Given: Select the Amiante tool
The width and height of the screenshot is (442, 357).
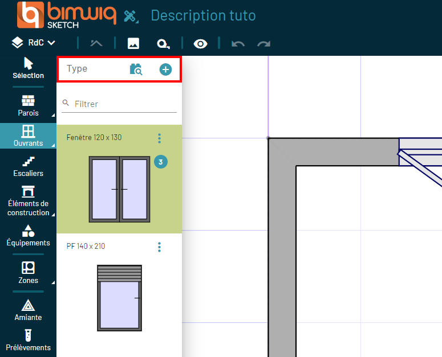Looking at the screenshot, I should click(28, 310).
